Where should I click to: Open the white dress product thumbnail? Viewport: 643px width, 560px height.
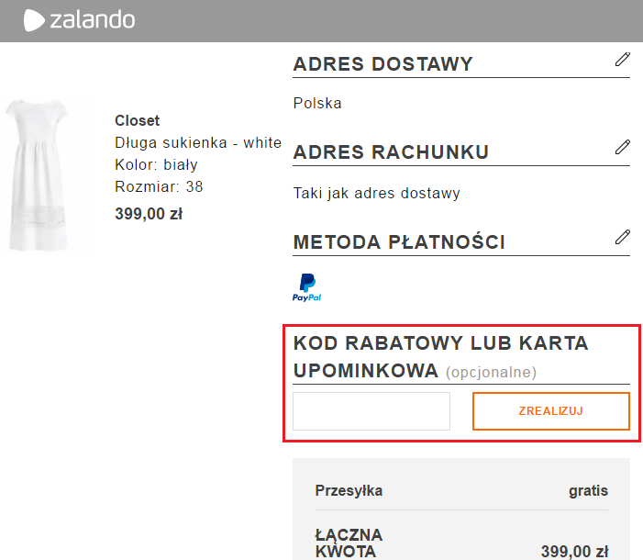48,174
